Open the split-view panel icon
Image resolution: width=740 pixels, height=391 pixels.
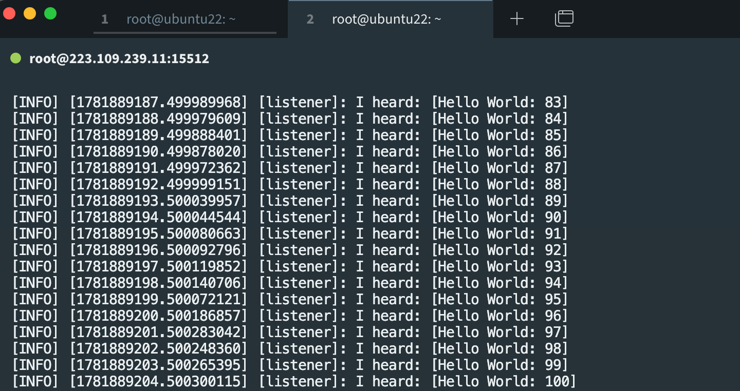[x=564, y=19]
